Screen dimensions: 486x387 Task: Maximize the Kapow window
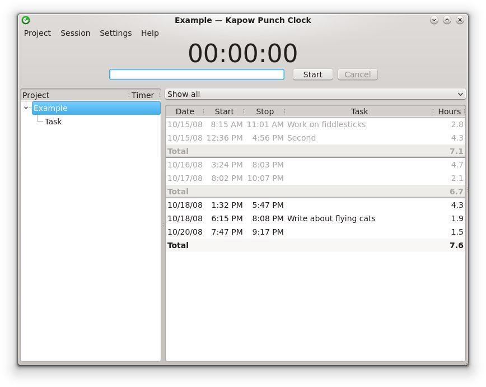(x=447, y=20)
